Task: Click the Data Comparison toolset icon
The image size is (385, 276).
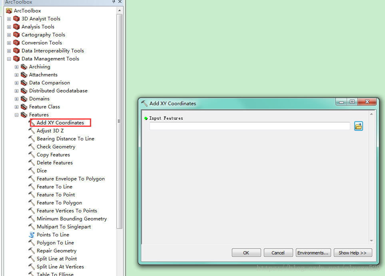Action: point(24,83)
